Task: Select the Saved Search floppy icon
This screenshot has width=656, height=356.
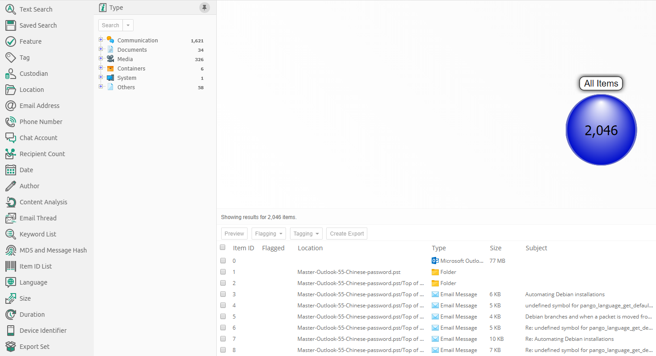Action: (x=11, y=25)
